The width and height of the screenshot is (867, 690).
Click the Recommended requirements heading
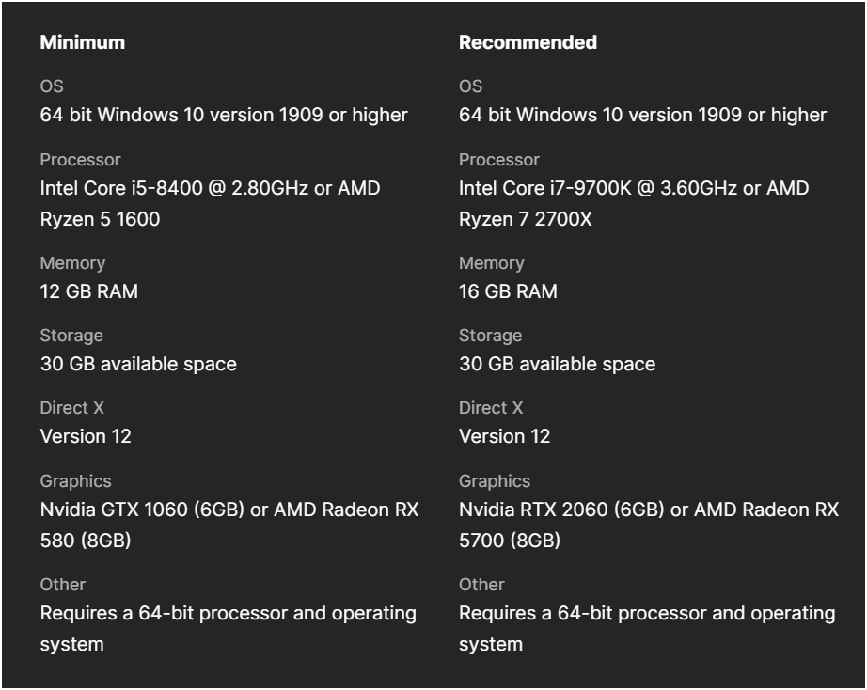528,42
